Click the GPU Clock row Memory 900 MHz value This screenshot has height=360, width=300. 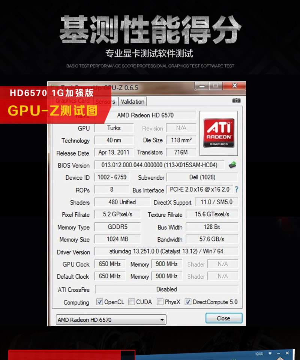[x=167, y=264]
